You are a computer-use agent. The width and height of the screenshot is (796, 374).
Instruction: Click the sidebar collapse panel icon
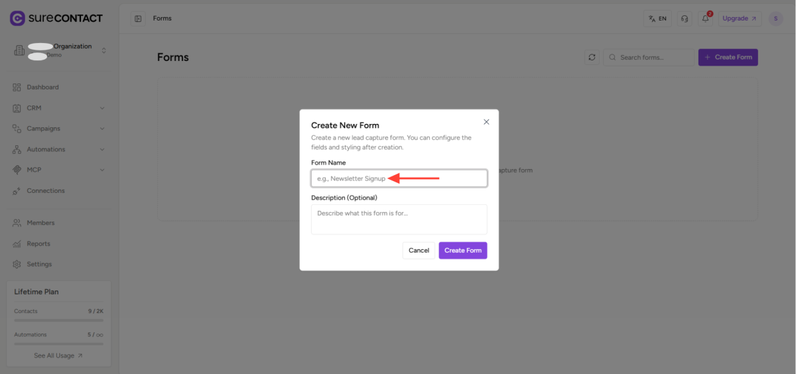point(138,19)
